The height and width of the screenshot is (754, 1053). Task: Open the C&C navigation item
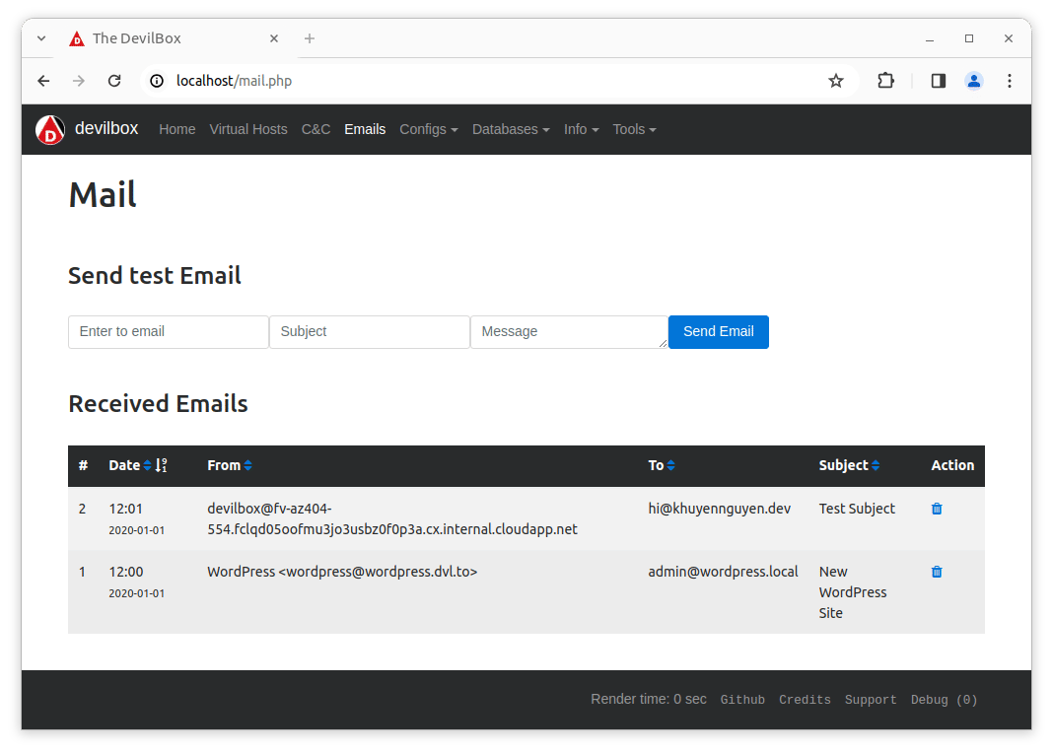[x=316, y=129]
